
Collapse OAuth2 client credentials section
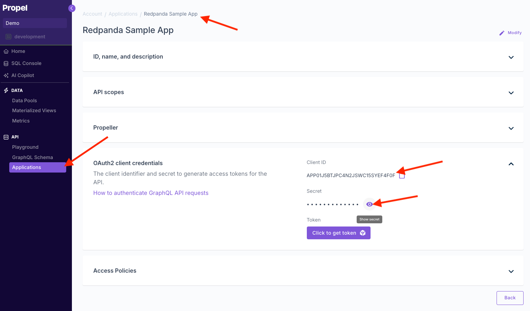[x=511, y=164]
